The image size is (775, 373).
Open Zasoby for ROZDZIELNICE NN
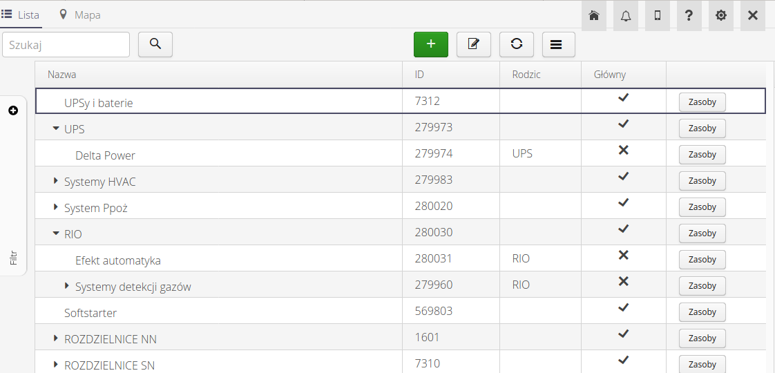(702, 338)
